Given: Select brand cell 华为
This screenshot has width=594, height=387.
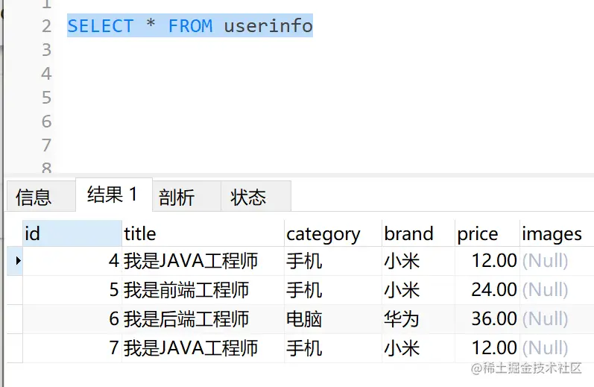Looking at the screenshot, I should 418,319.
